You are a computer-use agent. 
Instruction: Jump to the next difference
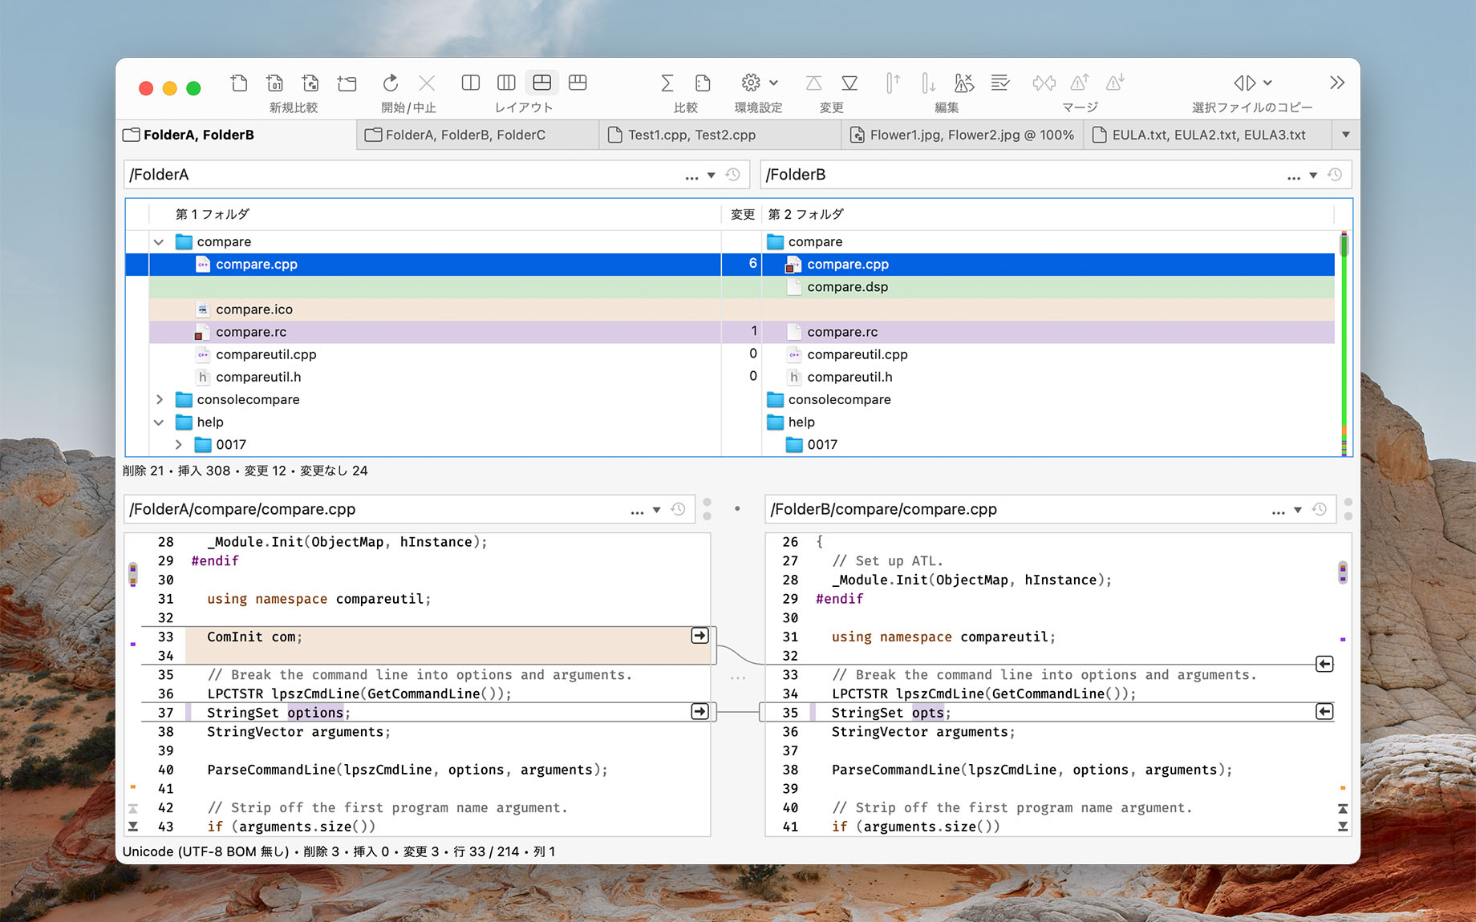pos(928,83)
